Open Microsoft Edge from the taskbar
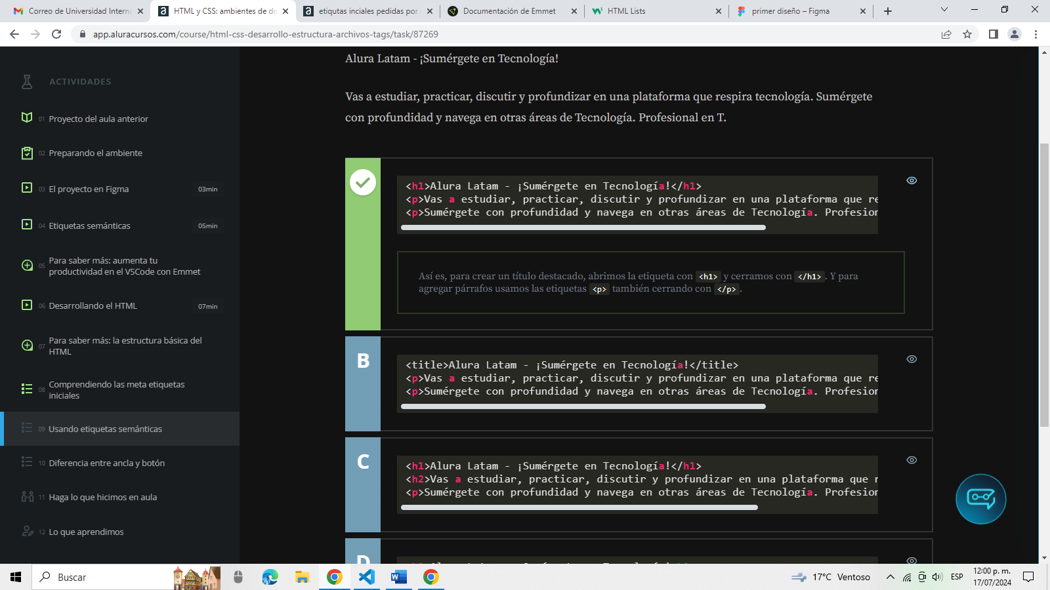Screen dimensions: 1050x590 tap(270, 577)
